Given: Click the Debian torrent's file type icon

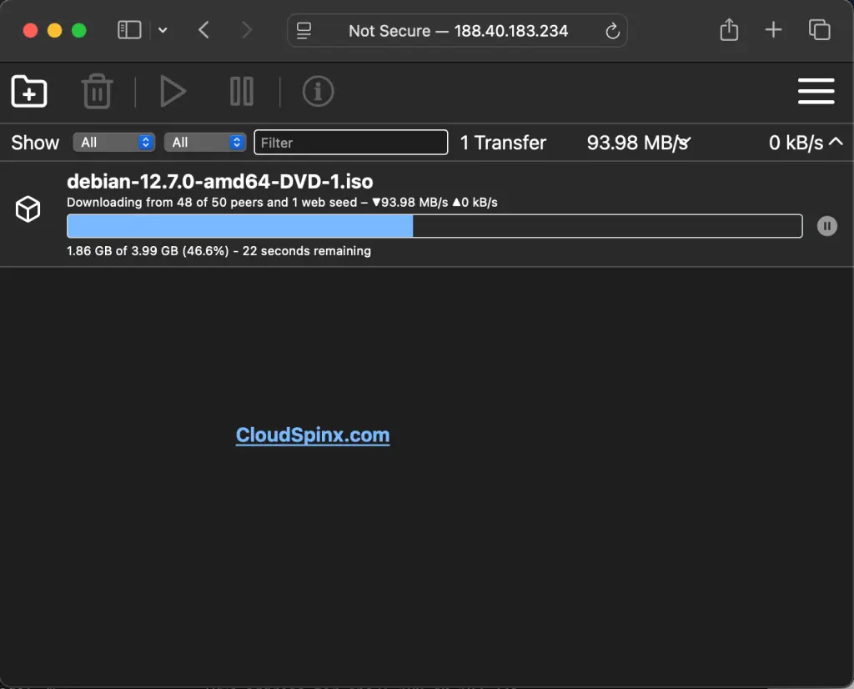Looking at the screenshot, I should (x=28, y=209).
